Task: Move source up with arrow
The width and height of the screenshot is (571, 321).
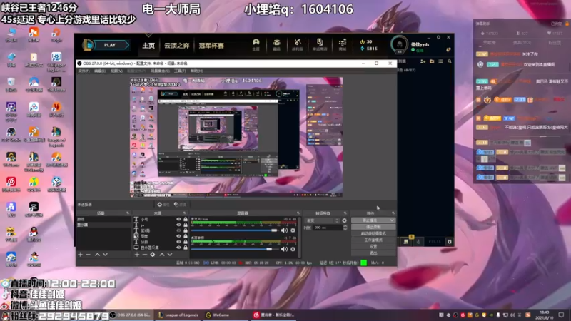Action: pyautogui.click(x=162, y=255)
